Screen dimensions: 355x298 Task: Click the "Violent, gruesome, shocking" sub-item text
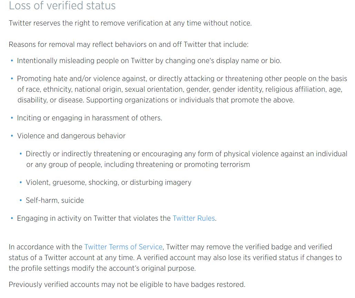point(108,182)
